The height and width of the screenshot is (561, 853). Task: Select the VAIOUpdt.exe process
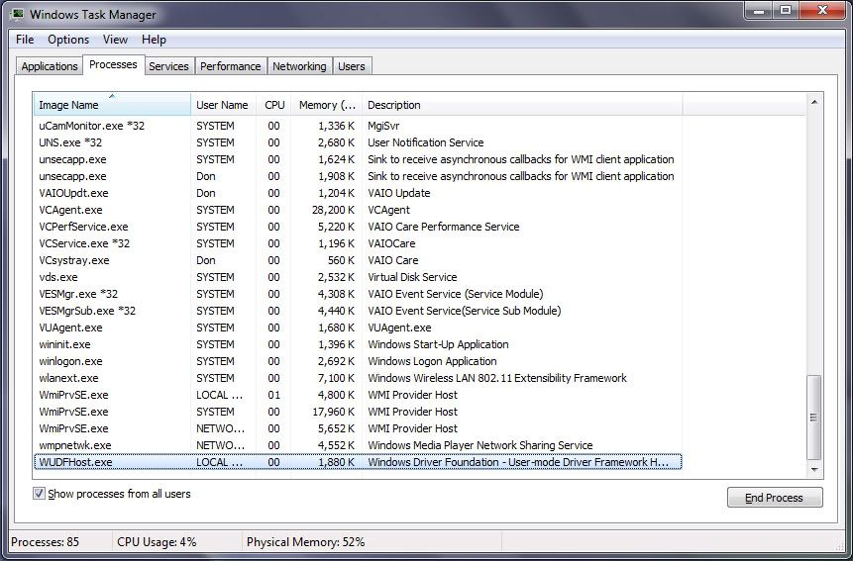tap(358, 193)
